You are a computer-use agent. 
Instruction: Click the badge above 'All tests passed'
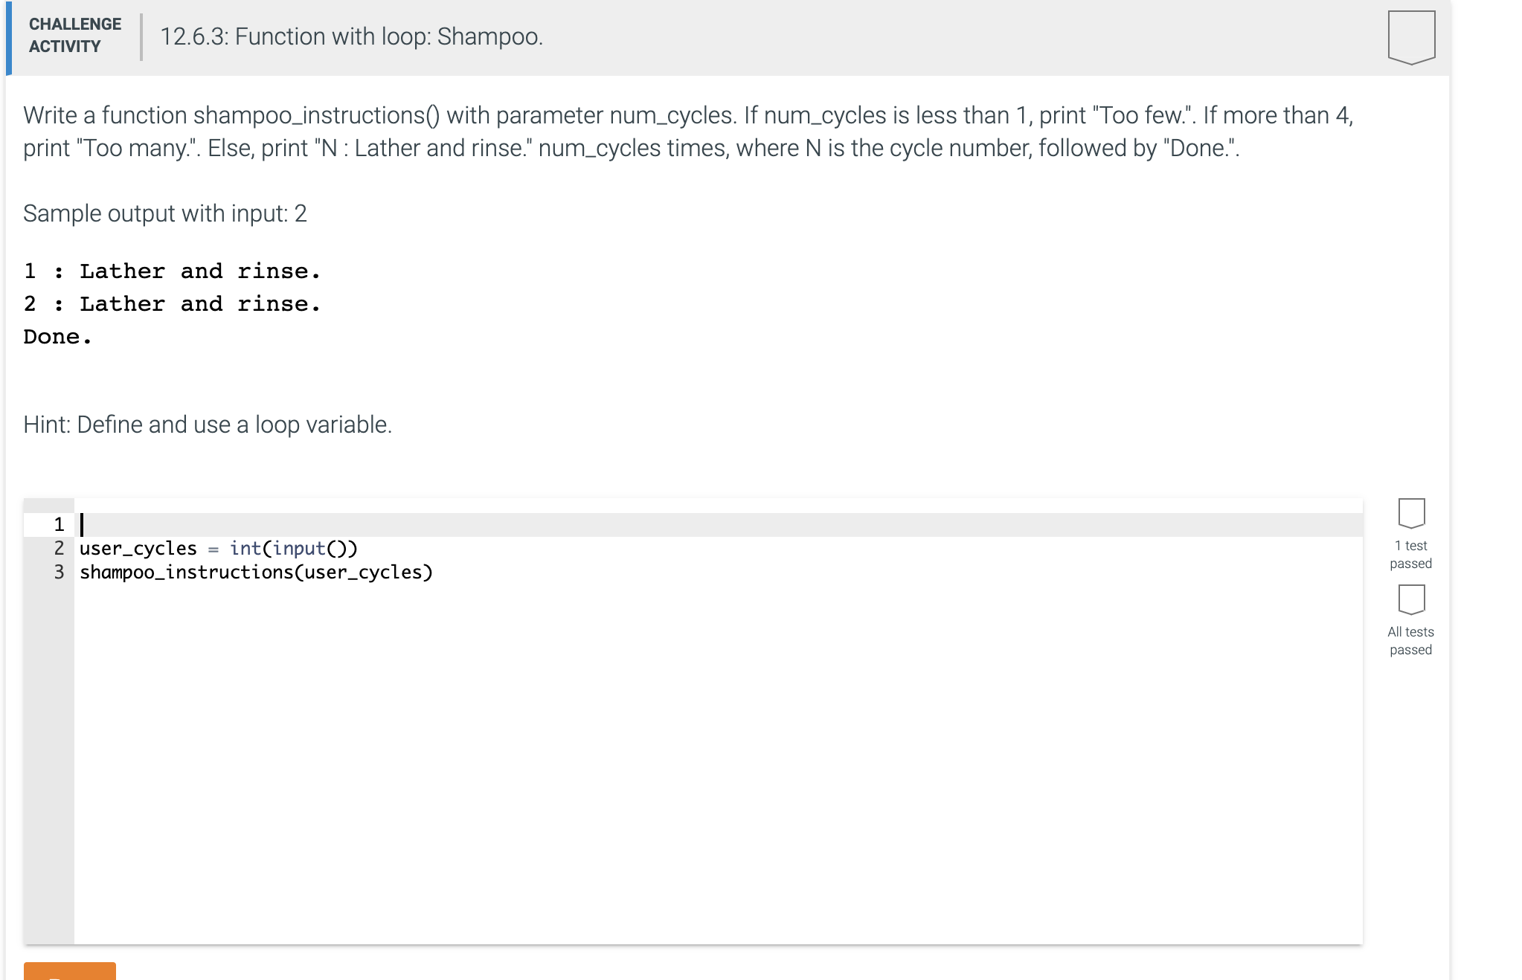[x=1411, y=599]
